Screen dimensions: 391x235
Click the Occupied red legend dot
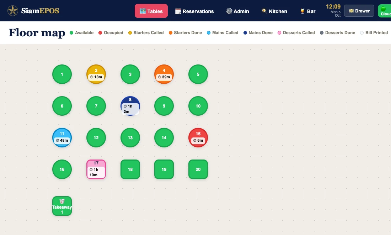pyautogui.click(x=100, y=33)
